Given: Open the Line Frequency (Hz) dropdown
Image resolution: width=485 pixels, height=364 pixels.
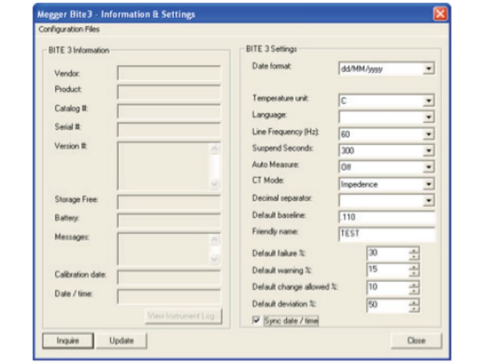Looking at the screenshot, I should point(429,134).
